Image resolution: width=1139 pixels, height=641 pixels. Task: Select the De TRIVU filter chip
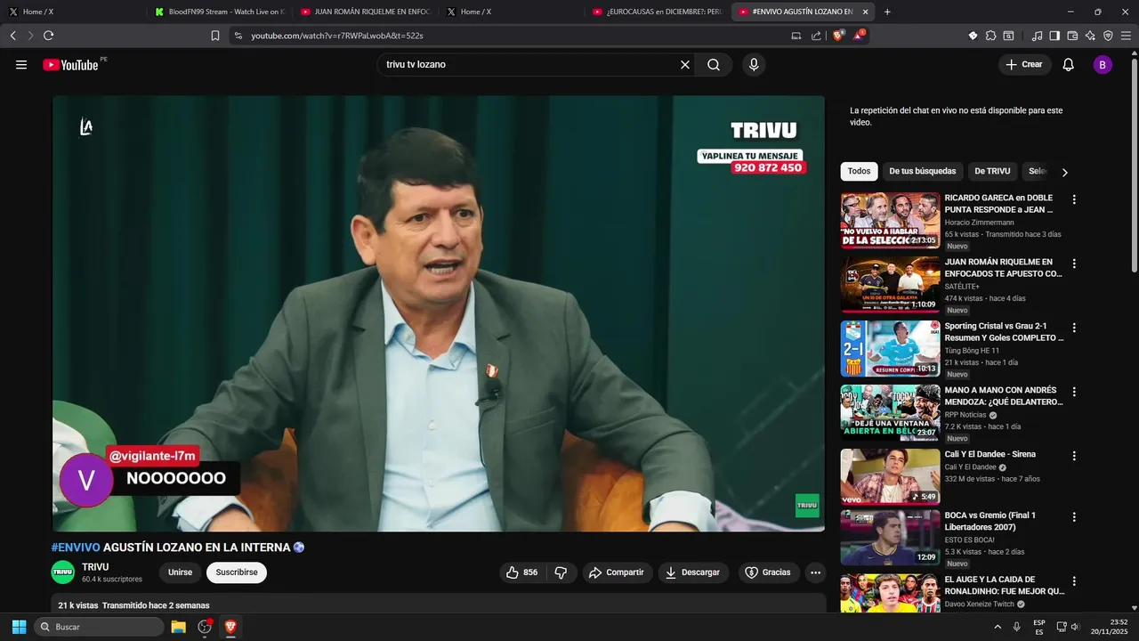coord(992,171)
